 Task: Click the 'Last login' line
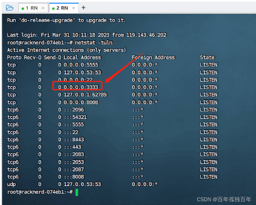click(x=87, y=35)
